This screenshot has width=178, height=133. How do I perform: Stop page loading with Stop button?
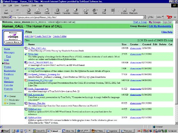click(x=29, y=11)
